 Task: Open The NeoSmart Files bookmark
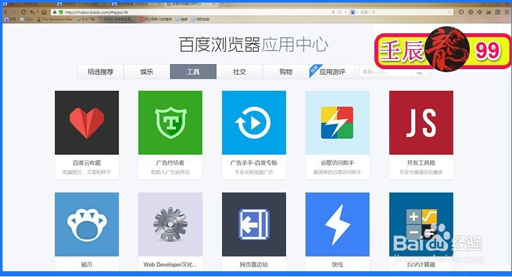point(54,19)
